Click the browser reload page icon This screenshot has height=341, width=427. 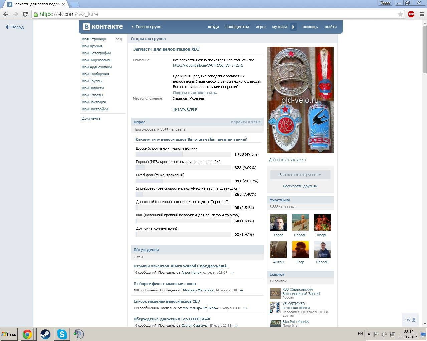click(25, 14)
